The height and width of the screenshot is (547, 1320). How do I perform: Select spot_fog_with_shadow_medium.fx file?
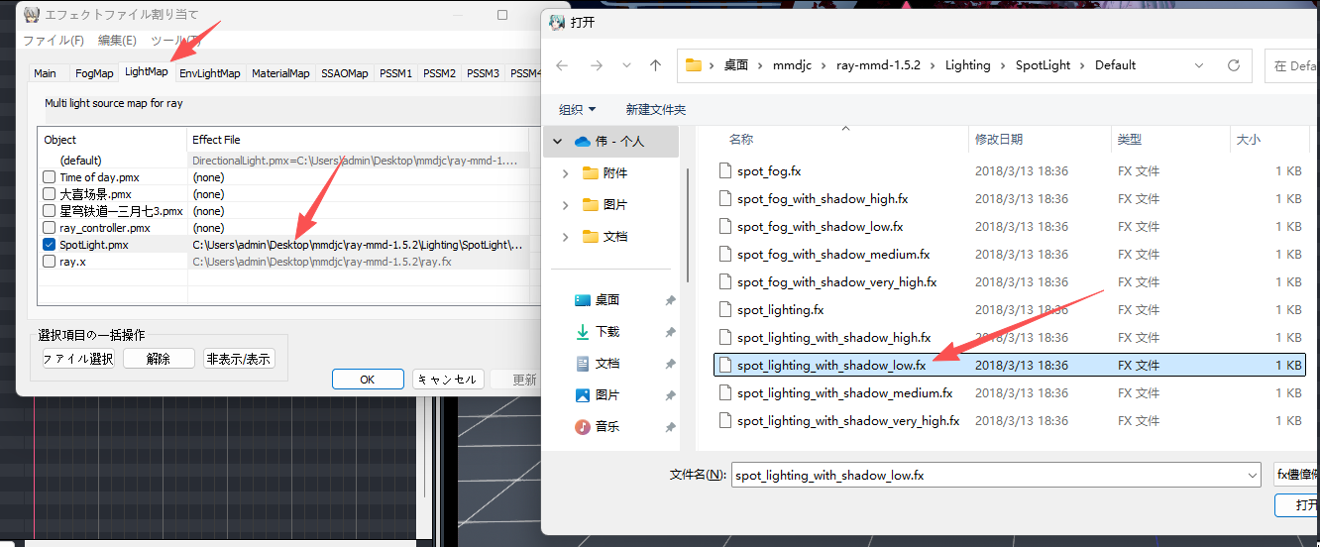(x=833, y=255)
